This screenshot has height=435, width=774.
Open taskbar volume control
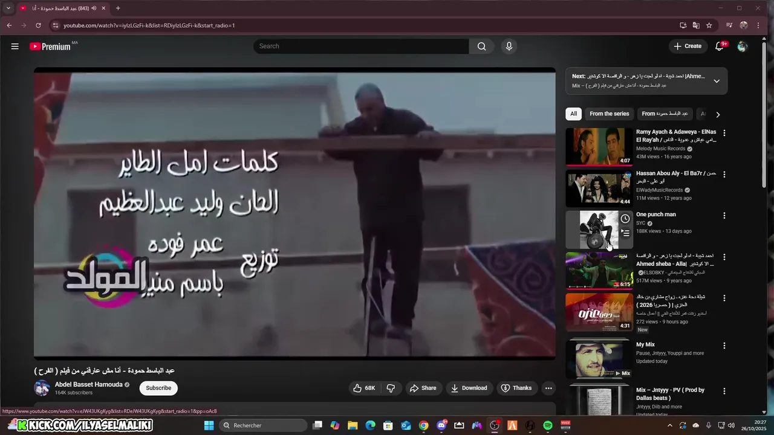point(731,425)
